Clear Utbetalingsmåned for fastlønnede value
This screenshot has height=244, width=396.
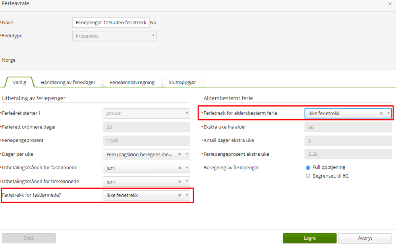coord(180,168)
